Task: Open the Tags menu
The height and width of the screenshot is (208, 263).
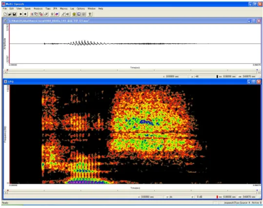Action: [48, 9]
